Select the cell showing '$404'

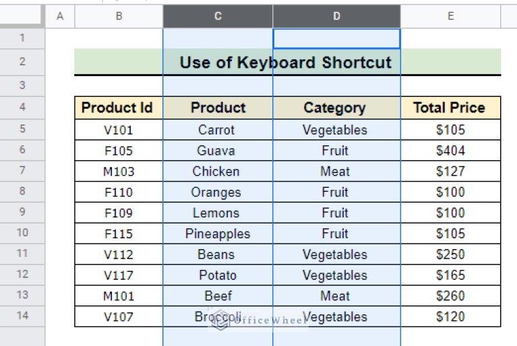pyautogui.click(x=450, y=150)
